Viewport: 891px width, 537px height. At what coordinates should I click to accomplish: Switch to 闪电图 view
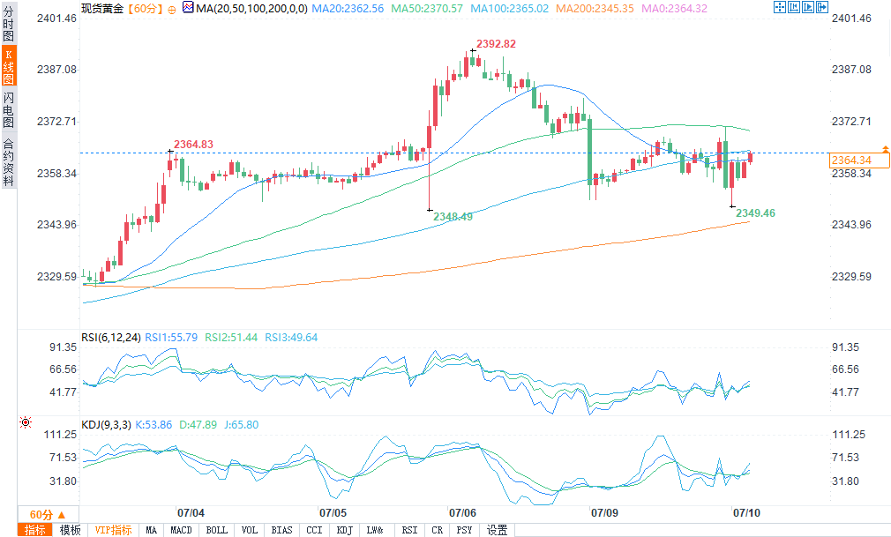pos(9,109)
